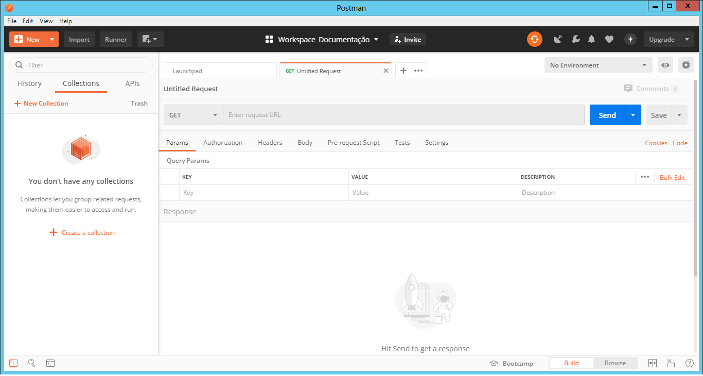The width and height of the screenshot is (703, 376).
Task: Open the capture requests satellite icon
Action: tap(558, 39)
